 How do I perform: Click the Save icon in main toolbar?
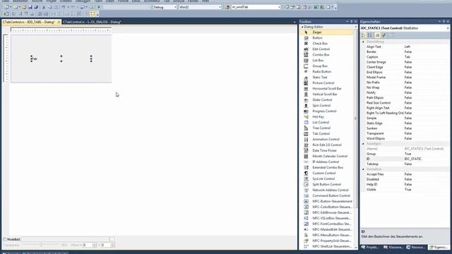pyautogui.click(x=30, y=7)
